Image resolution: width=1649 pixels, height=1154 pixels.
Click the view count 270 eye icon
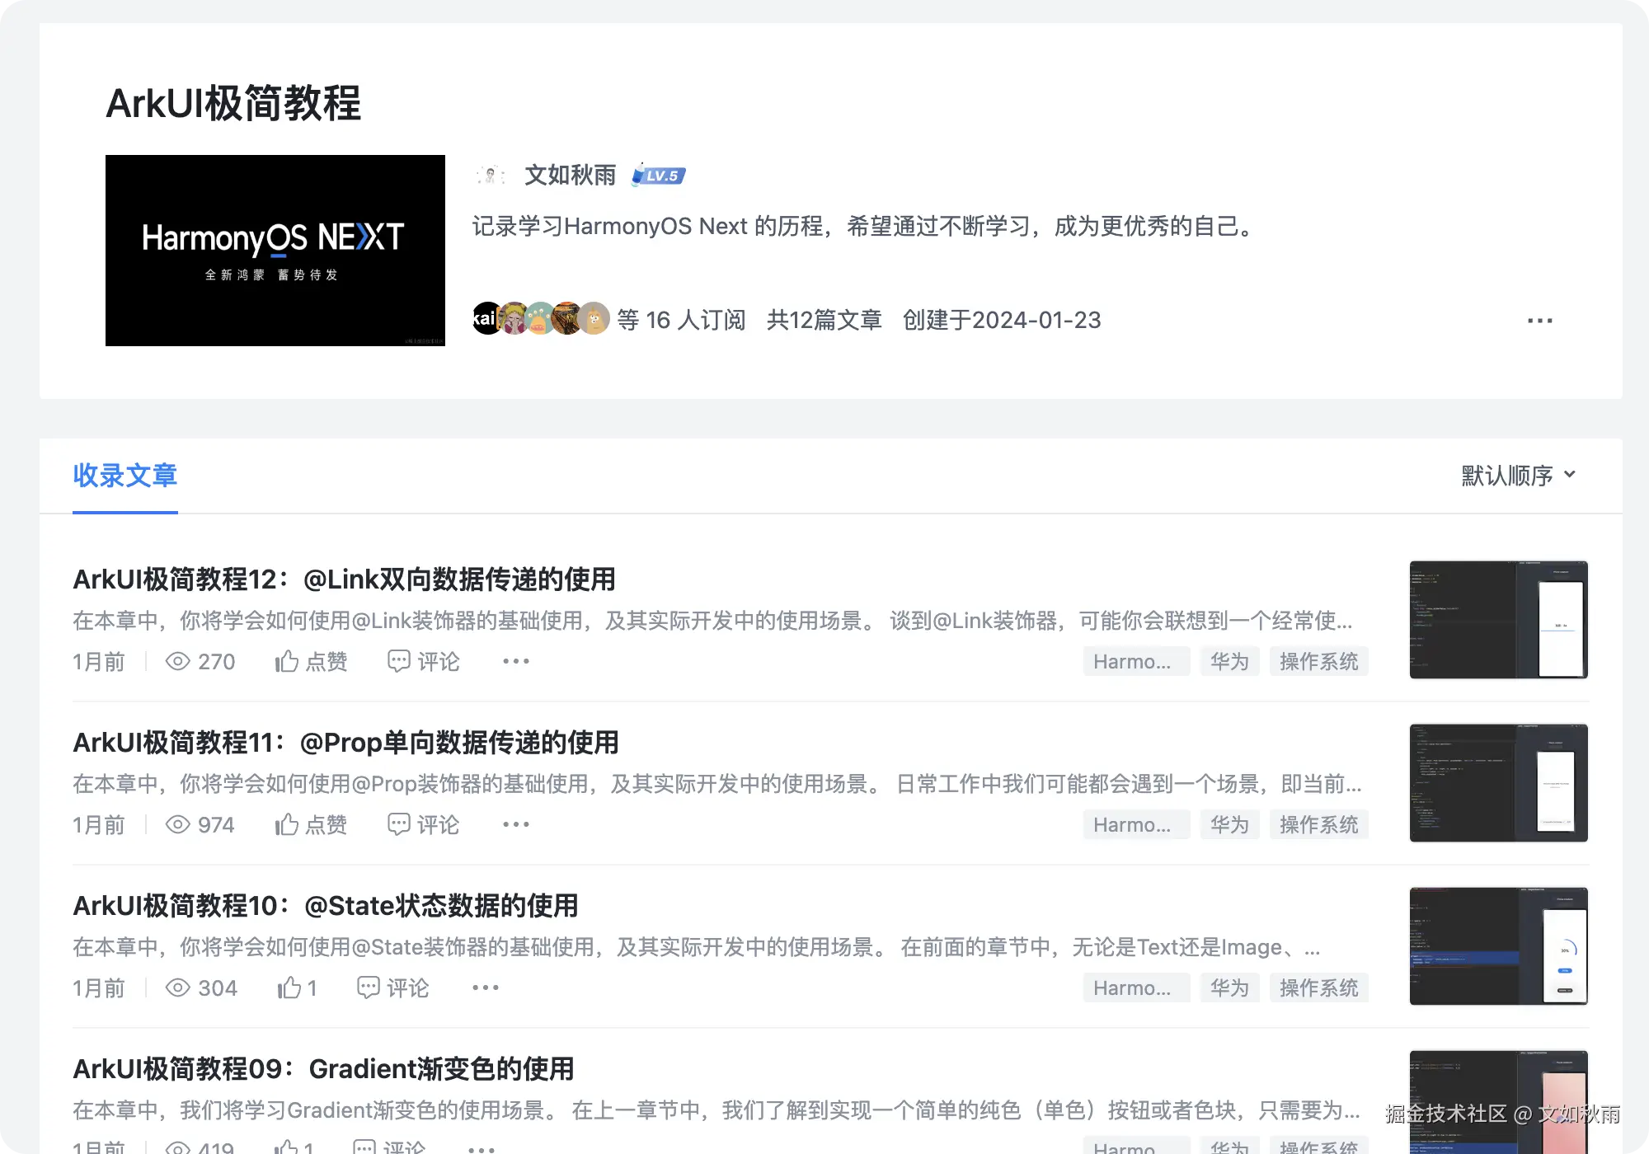pyautogui.click(x=178, y=661)
